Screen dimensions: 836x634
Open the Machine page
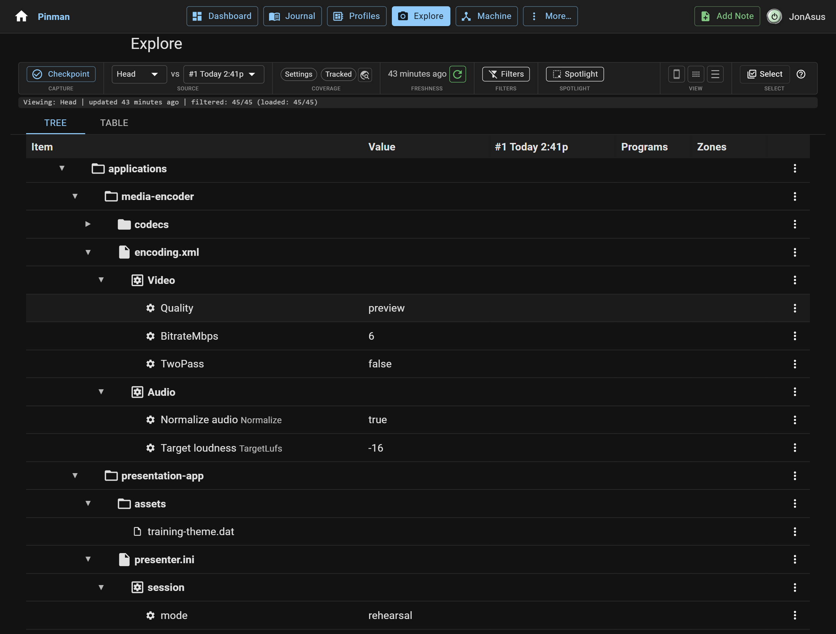tap(486, 16)
